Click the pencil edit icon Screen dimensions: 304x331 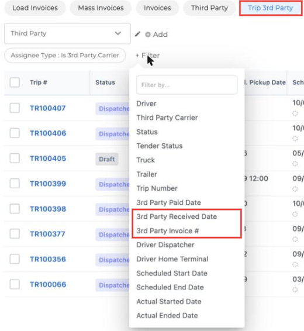coord(137,34)
